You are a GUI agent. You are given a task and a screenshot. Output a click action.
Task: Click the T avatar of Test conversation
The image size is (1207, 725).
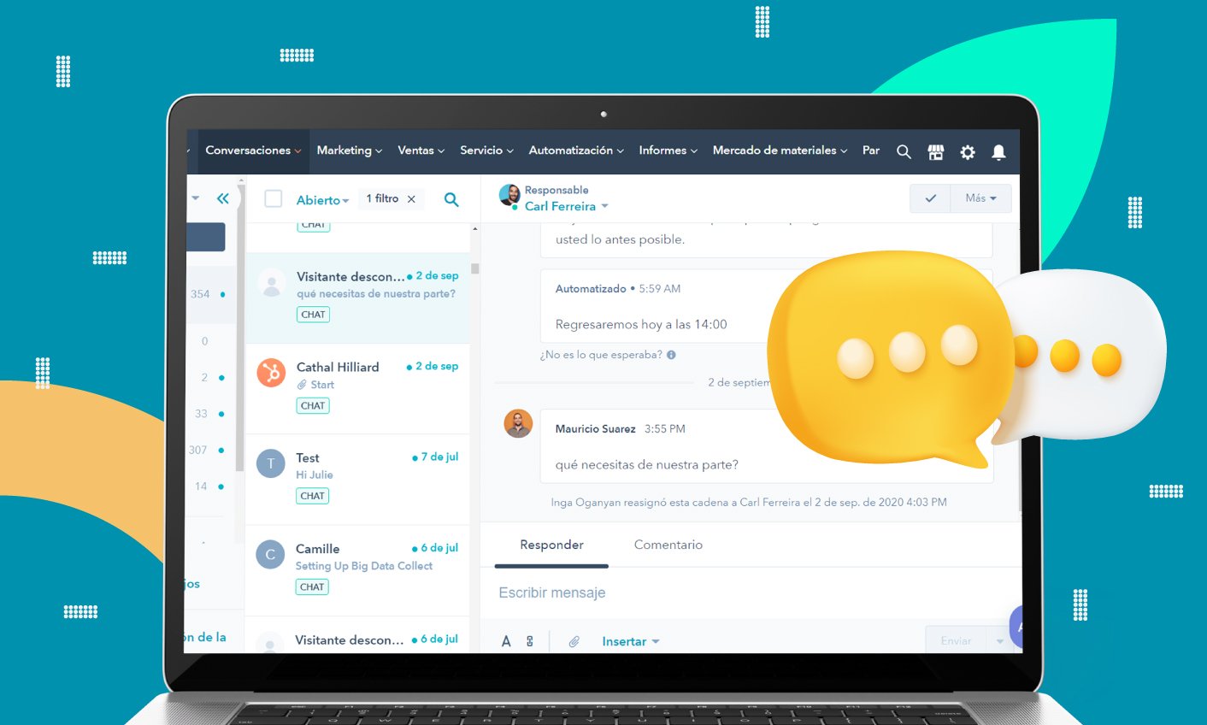pos(271,463)
